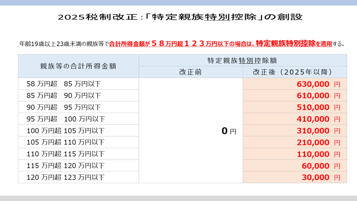Image resolution: width=357 pixels, height=201 pixels.
Task: Click the red underlined 合計所得金額 text
Action: pos(128,44)
